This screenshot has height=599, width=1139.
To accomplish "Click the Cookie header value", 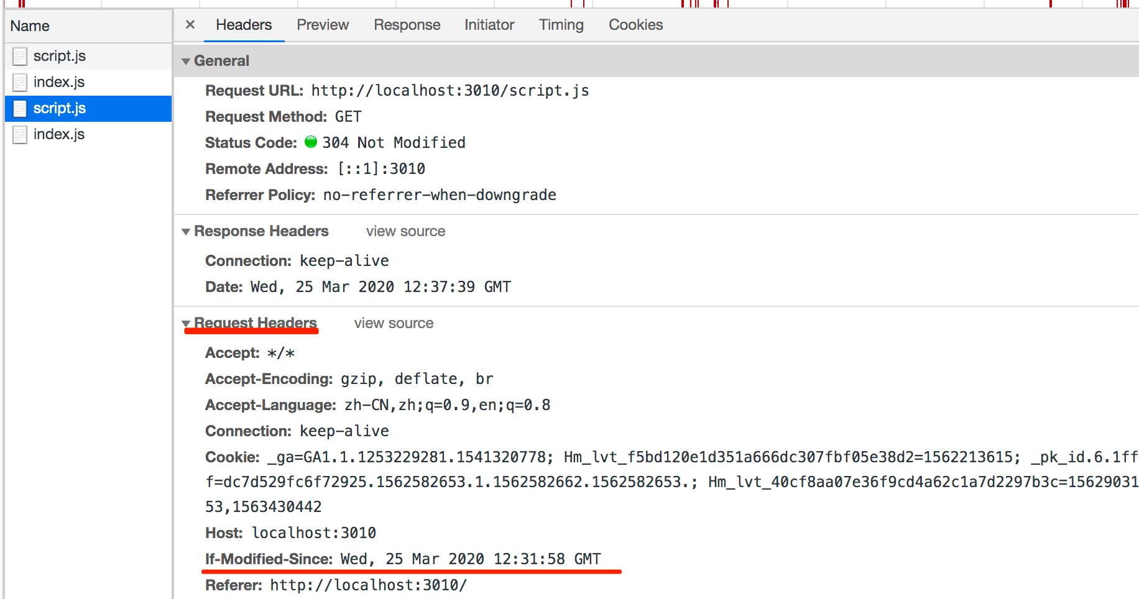I will pyautogui.click(x=671, y=482).
